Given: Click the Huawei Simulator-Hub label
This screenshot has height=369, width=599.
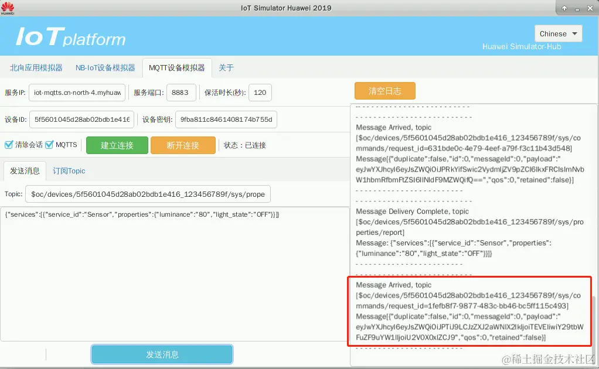Looking at the screenshot, I should click(522, 46).
